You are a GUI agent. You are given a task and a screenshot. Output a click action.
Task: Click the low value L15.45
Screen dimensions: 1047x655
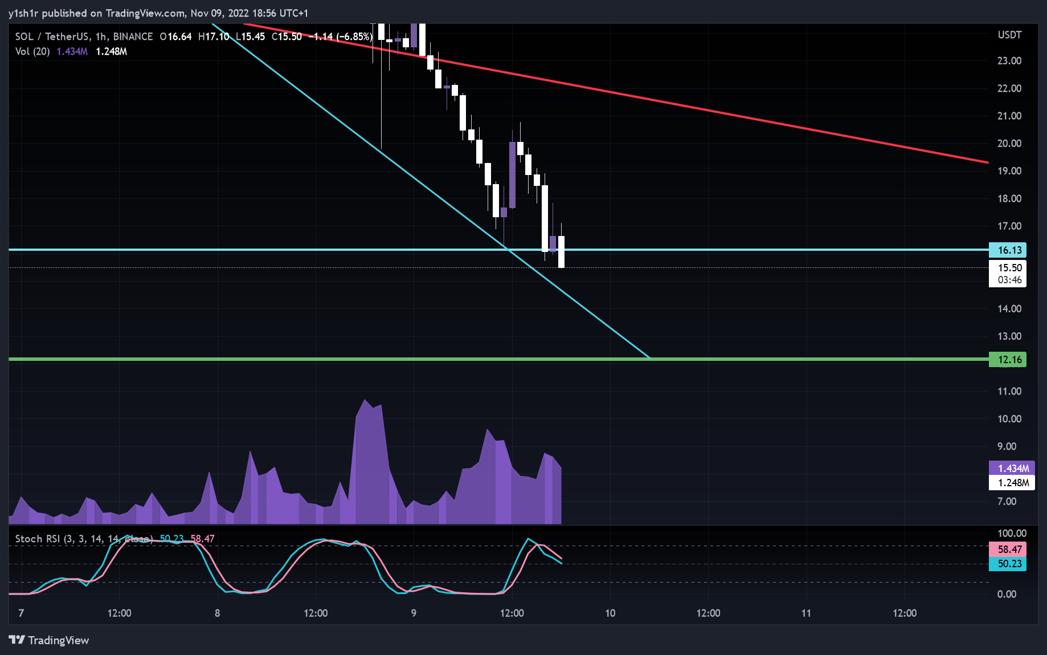250,36
